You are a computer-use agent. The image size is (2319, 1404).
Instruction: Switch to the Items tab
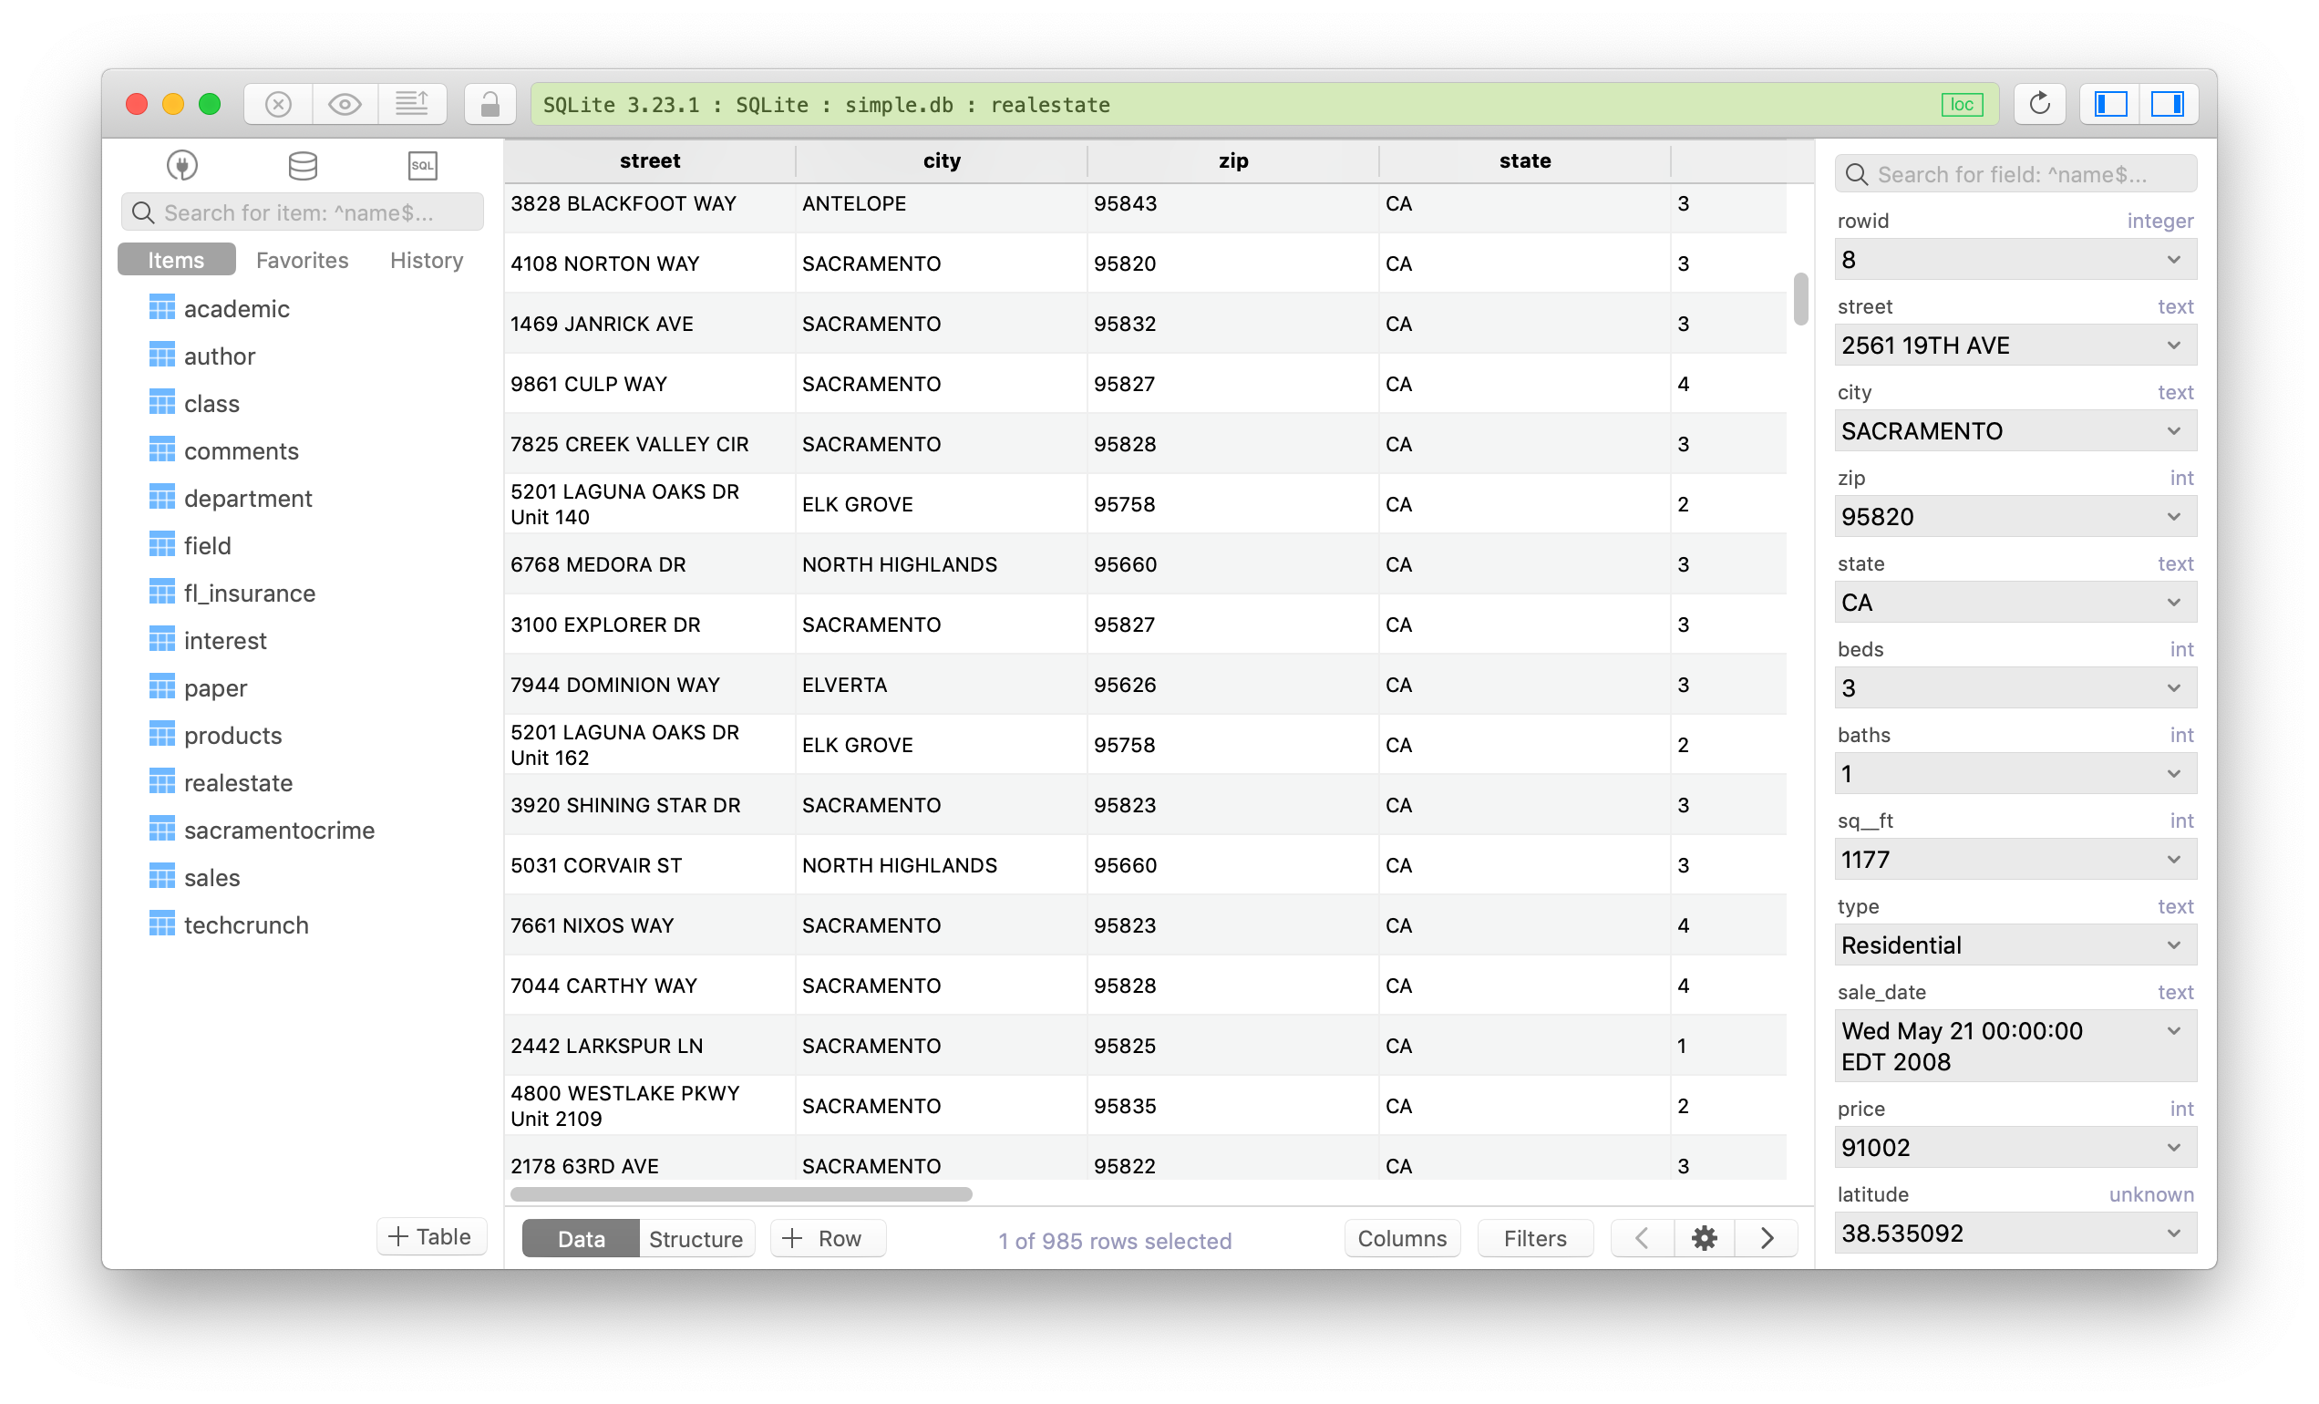tap(176, 260)
